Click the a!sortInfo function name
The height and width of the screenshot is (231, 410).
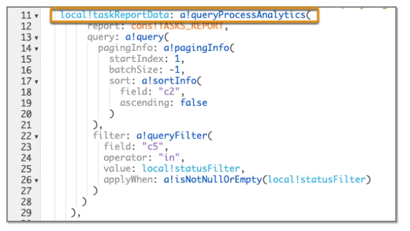point(169,81)
